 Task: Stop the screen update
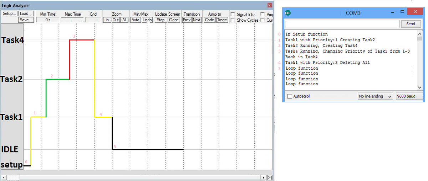[161, 20]
